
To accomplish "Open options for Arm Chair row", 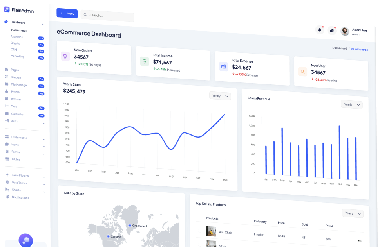I will [359, 241].
